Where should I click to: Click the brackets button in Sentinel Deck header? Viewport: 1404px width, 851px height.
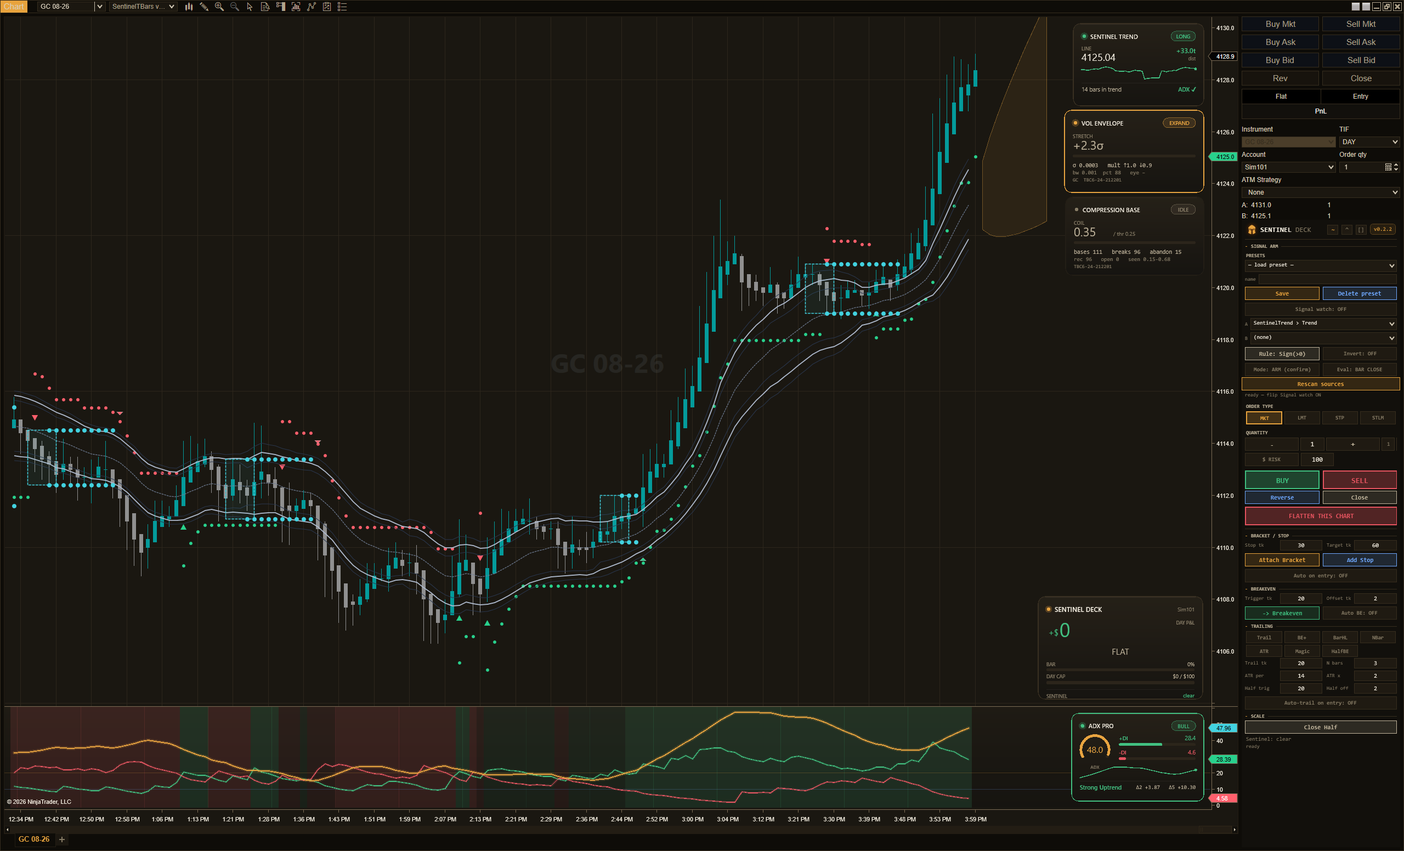(x=1361, y=230)
